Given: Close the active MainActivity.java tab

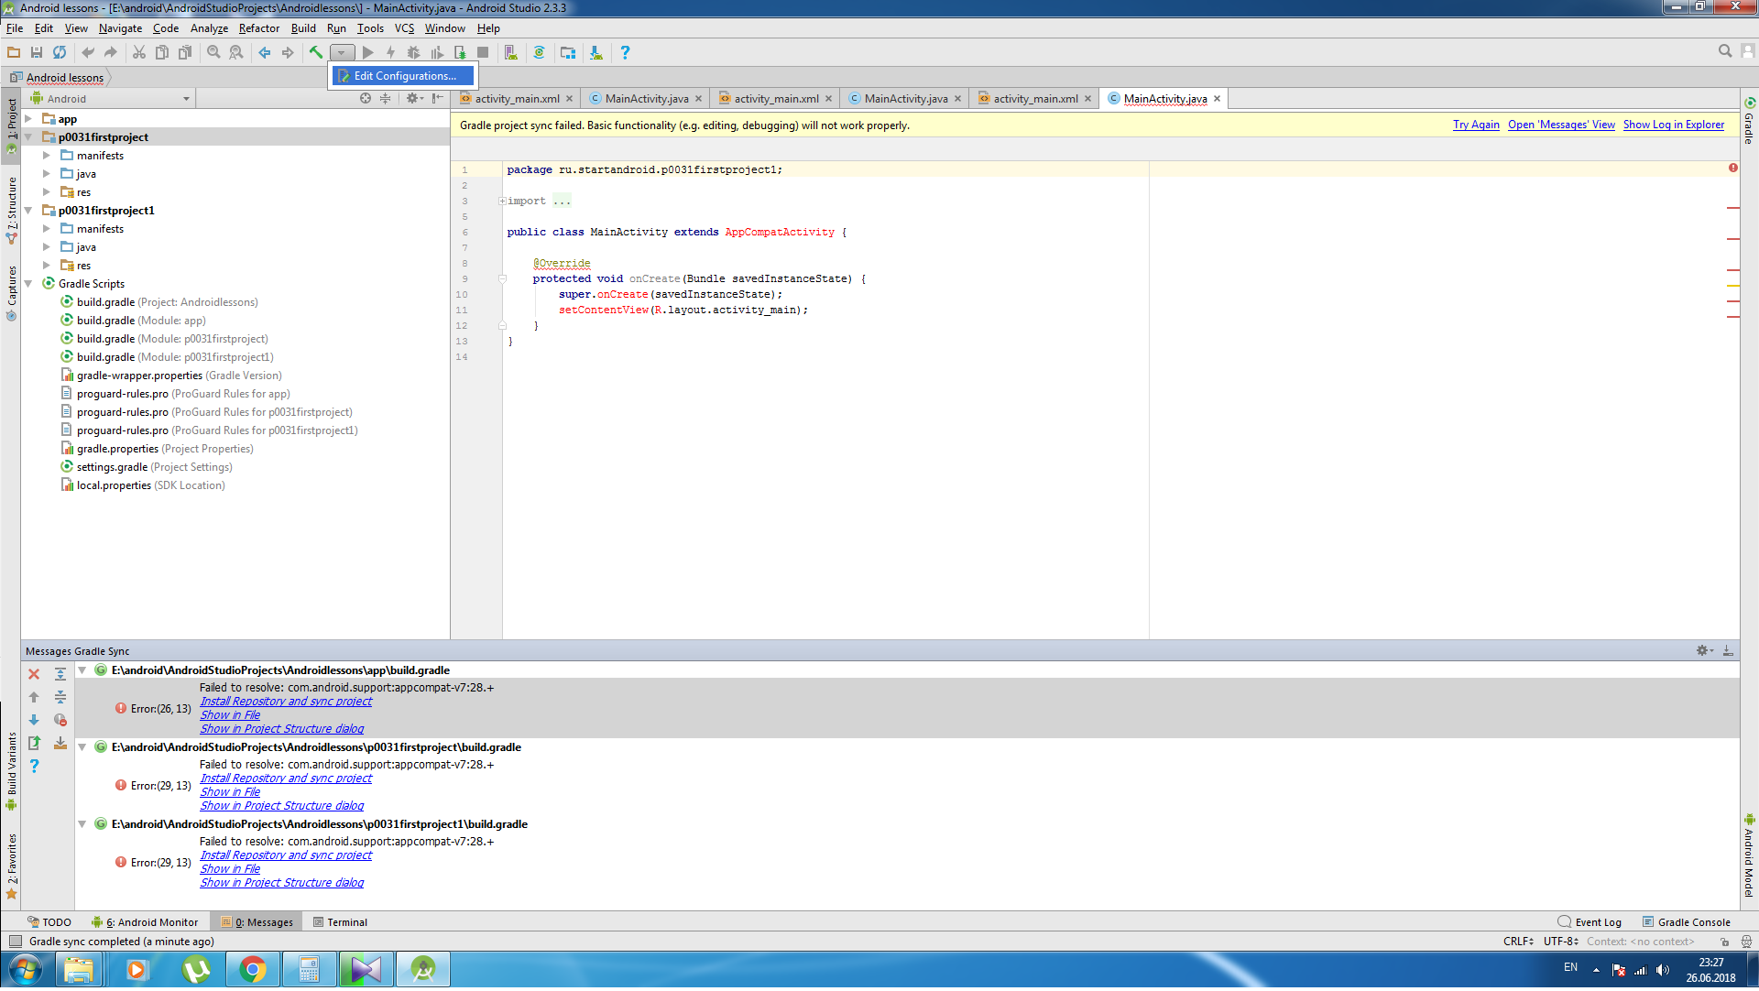Looking at the screenshot, I should [x=1217, y=99].
